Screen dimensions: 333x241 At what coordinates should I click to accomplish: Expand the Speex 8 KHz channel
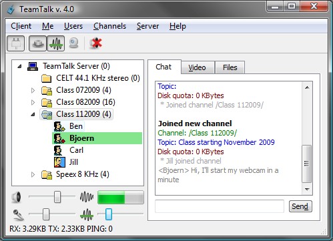[33, 175]
